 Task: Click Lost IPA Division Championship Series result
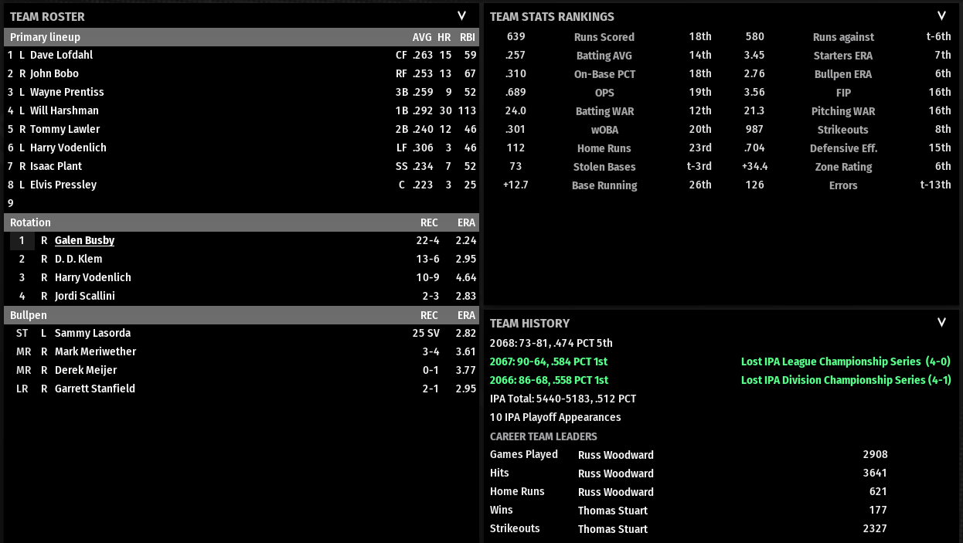tap(846, 380)
